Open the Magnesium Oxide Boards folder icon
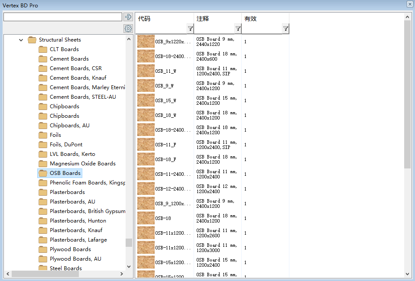Image resolution: width=415 pixels, height=281 pixels. (x=43, y=164)
